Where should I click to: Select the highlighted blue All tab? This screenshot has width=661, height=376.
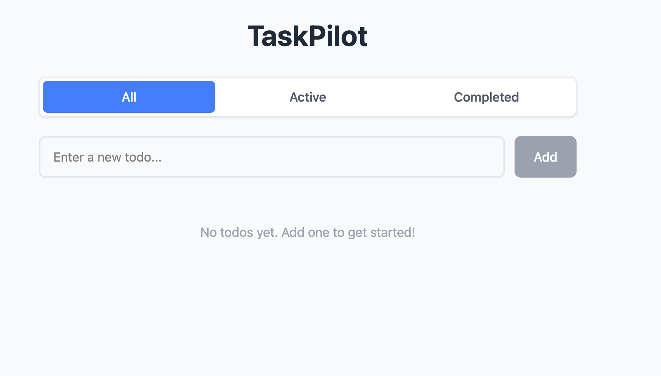[x=128, y=97]
